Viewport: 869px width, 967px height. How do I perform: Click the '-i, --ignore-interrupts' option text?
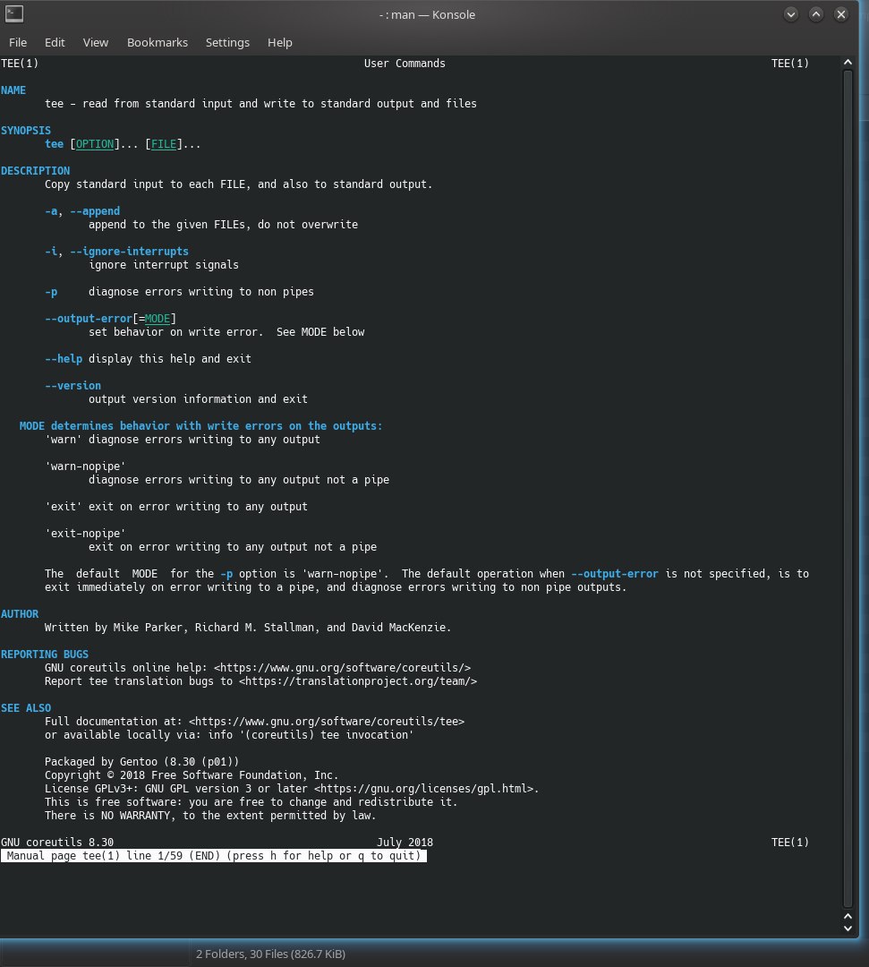pos(117,251)
